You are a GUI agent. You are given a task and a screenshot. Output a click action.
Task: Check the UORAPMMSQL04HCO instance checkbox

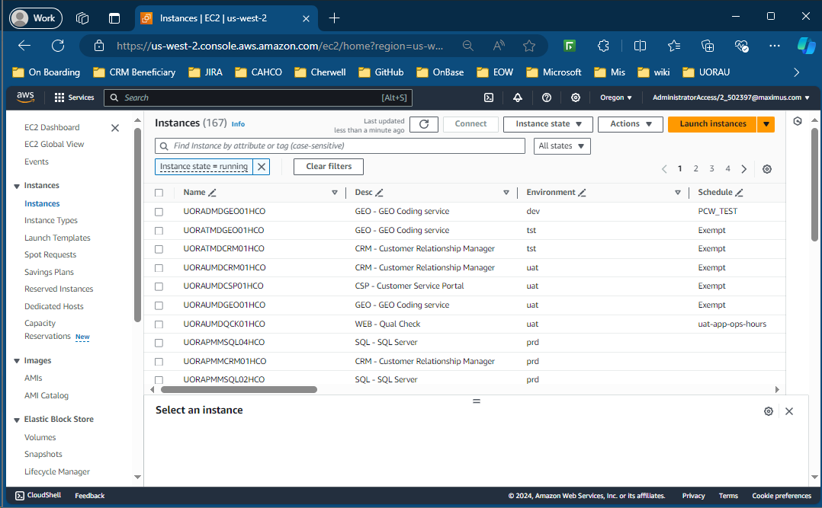click(x=159, y=343)
